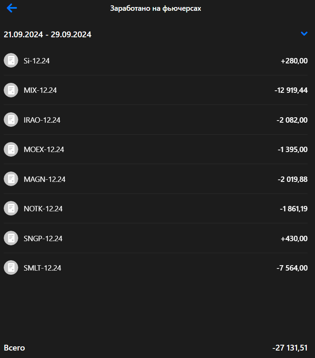Click the Si-12.24 contract icon

(11, 60)
